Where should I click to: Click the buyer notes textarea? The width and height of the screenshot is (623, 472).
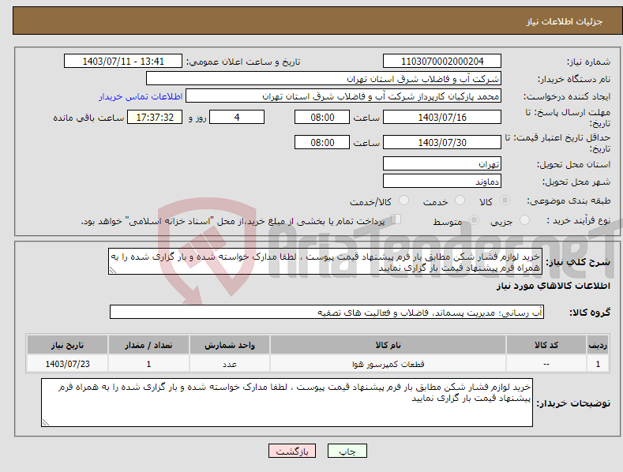[x=287, y=403]
